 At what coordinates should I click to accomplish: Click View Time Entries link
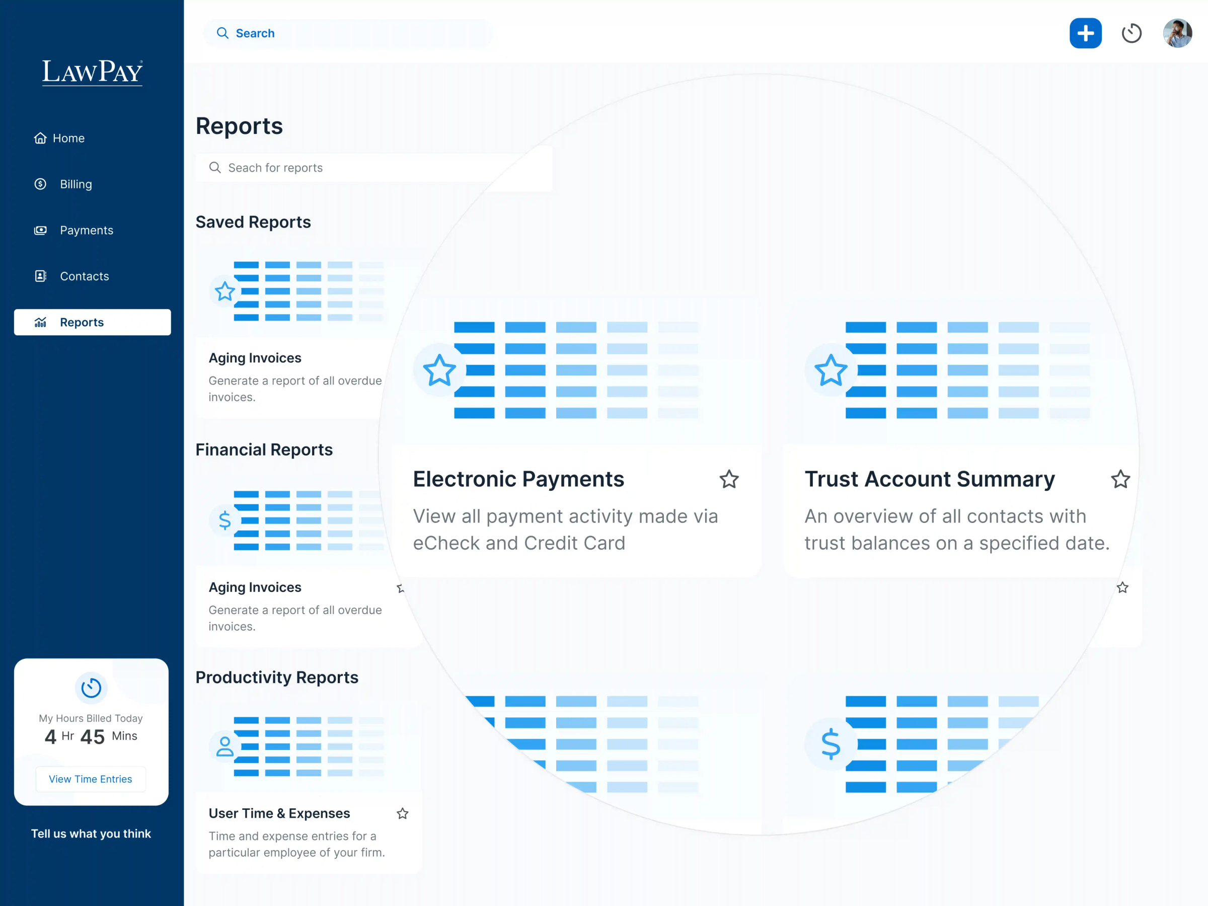tap(91, 779)
